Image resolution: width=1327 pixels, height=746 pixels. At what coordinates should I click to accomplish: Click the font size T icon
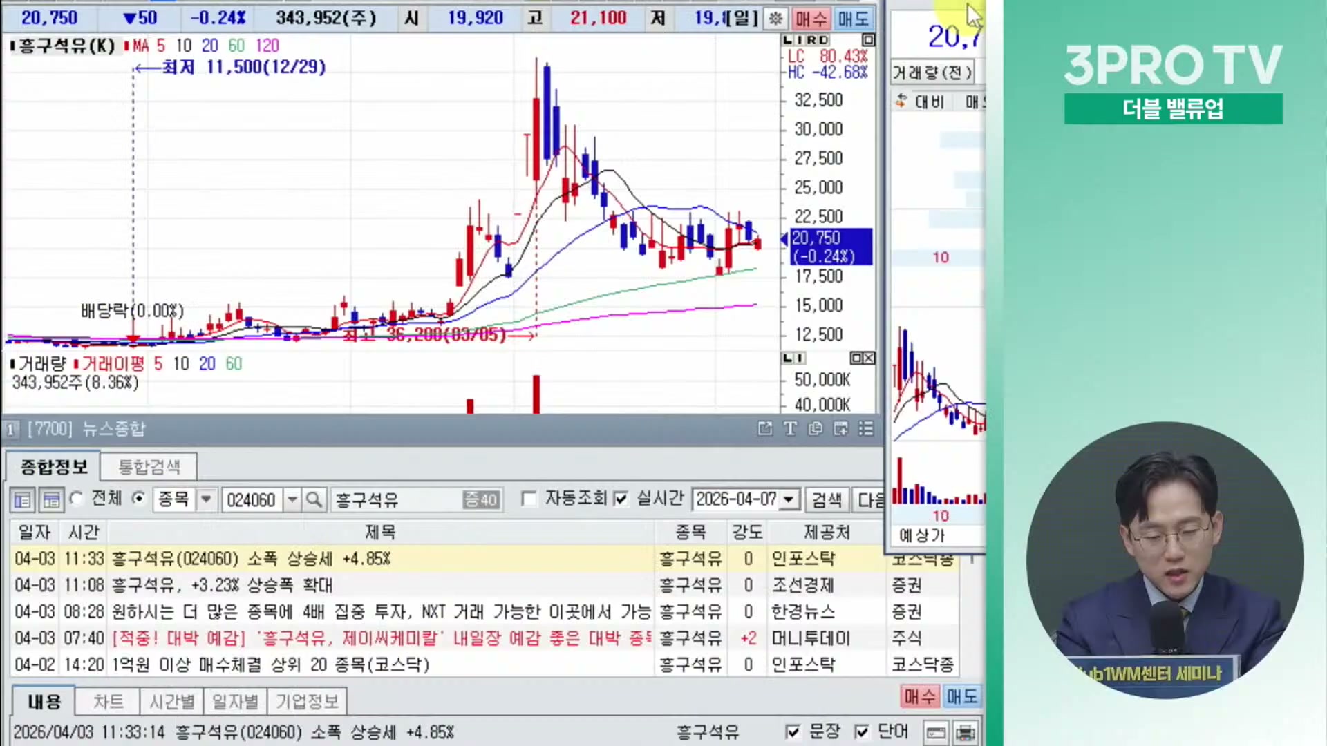click(x=790, y=429)
